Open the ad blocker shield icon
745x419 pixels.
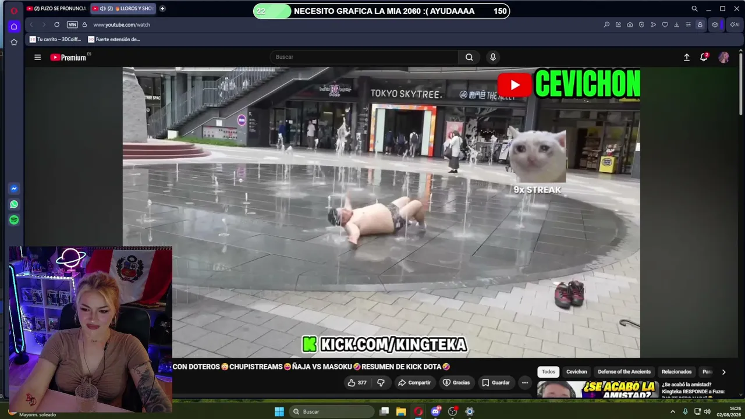[641, 24]
